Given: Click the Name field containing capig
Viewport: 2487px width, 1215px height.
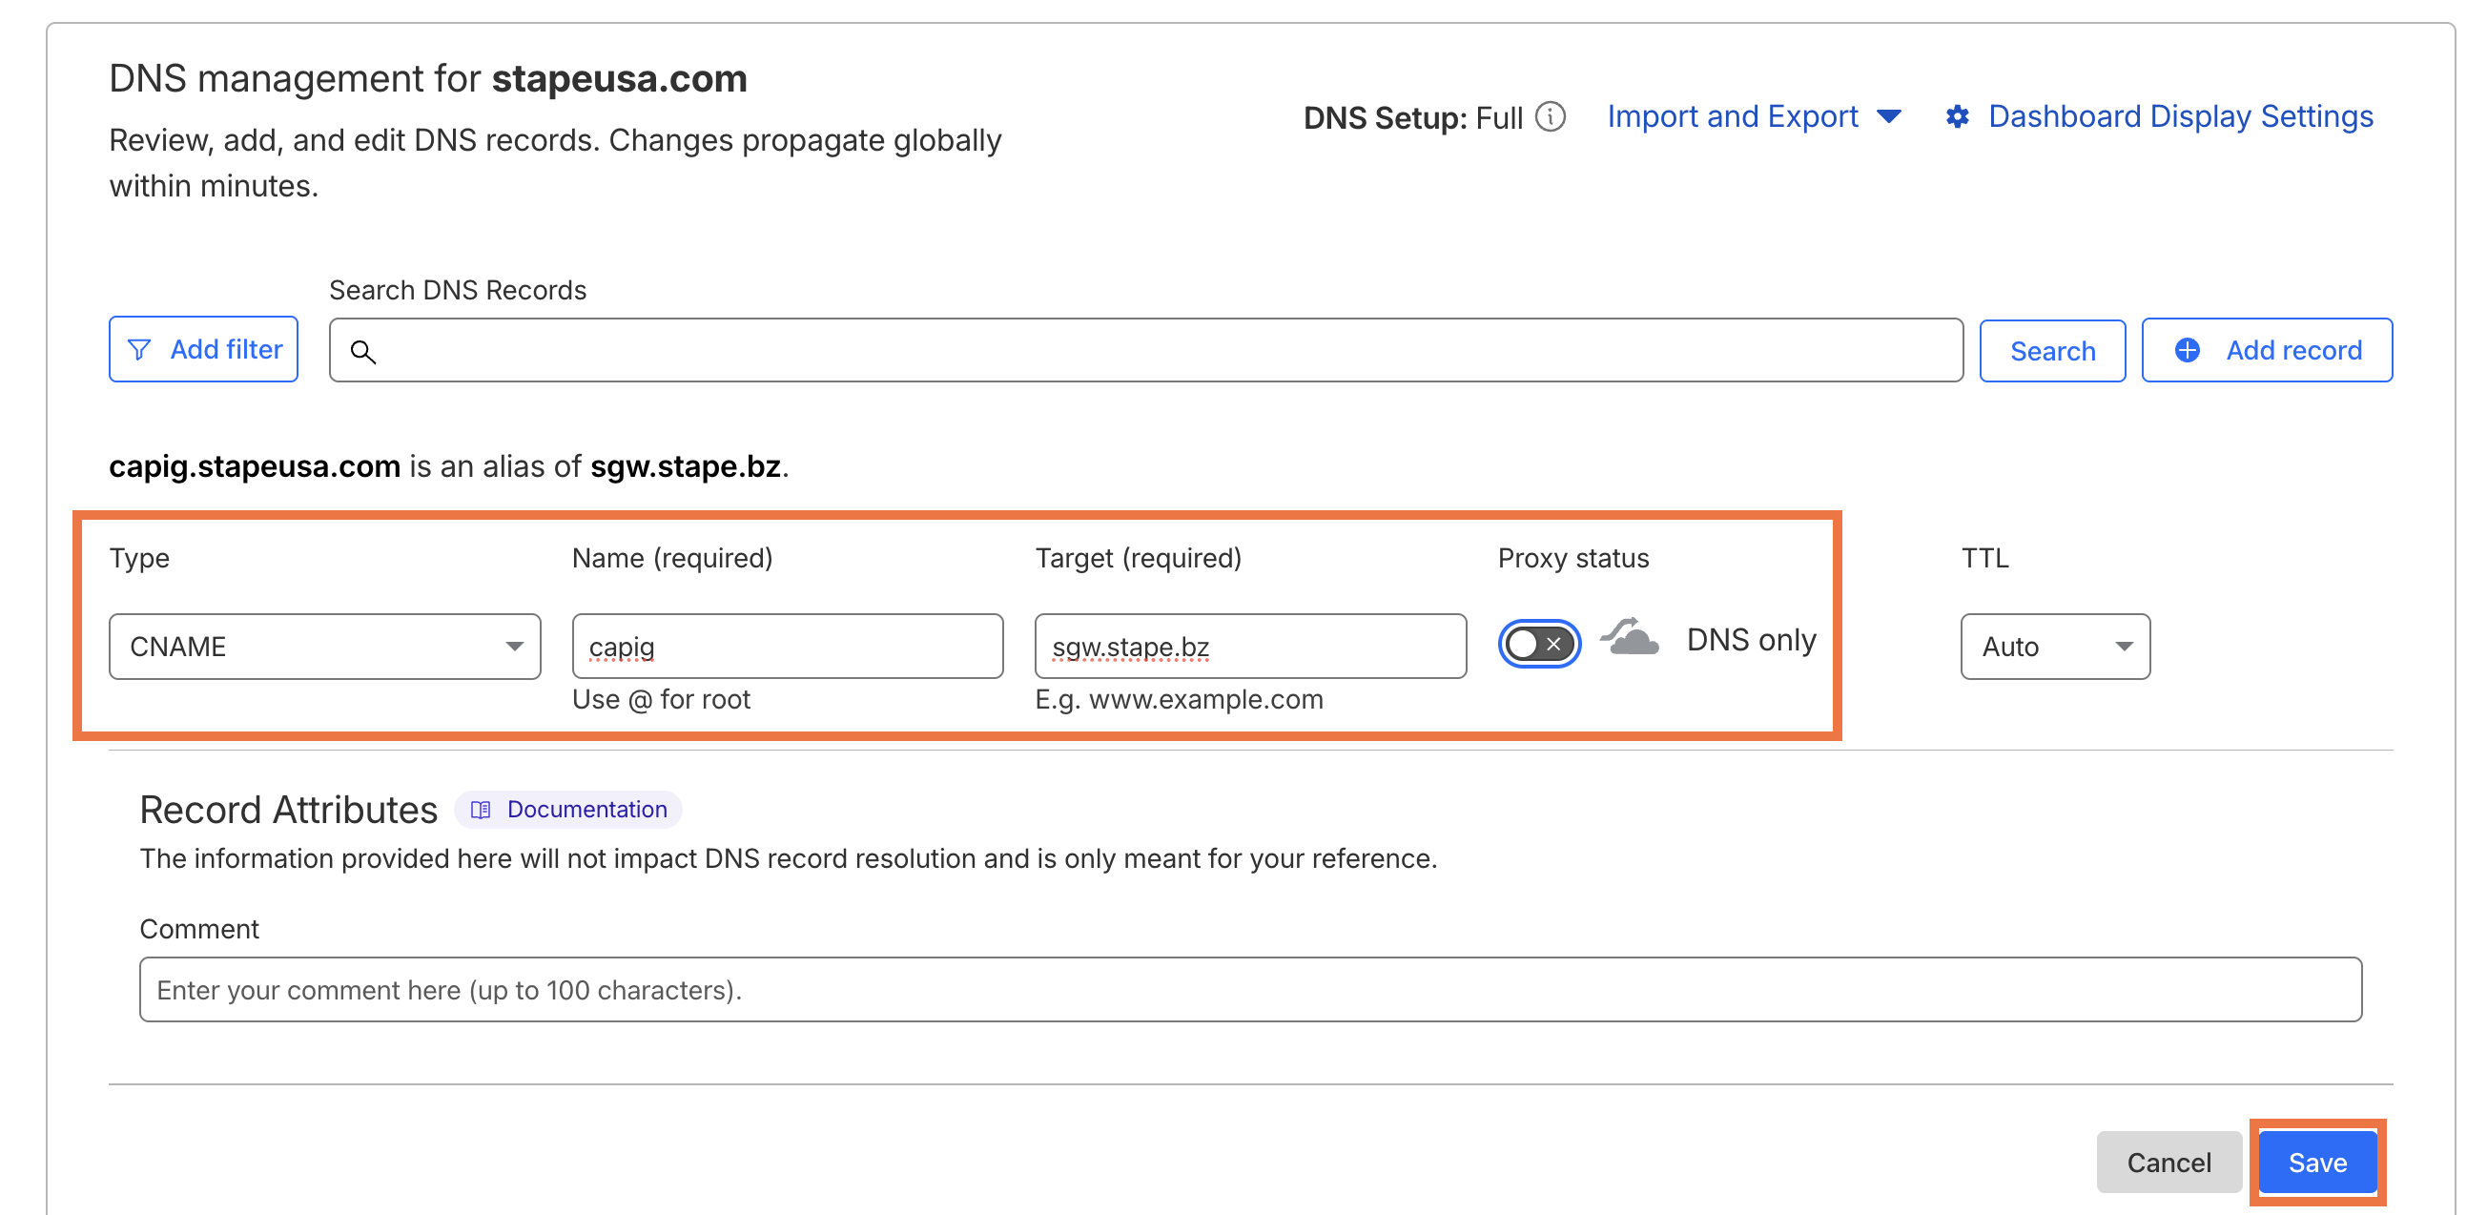Looking at the screenshot, I should 788,647.
